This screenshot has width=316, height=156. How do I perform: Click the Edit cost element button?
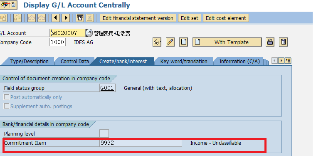coord(226,18)
